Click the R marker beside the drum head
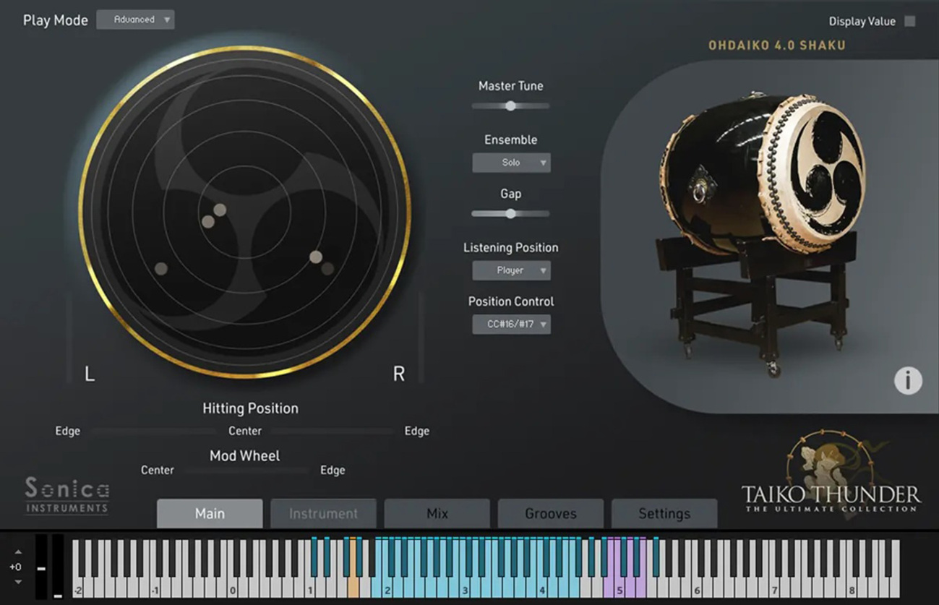 point(398,374)
